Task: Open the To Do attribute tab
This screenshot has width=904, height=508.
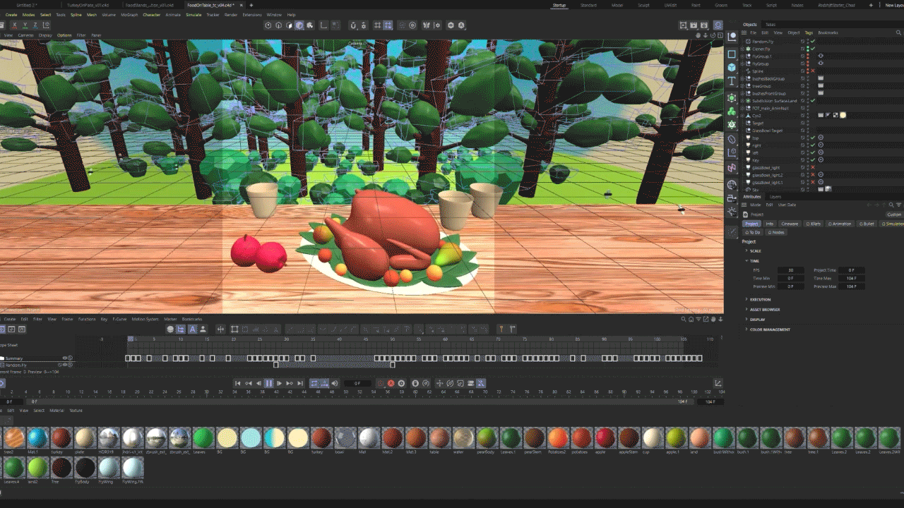Action: pyautogui.click(x=754, y=232)
